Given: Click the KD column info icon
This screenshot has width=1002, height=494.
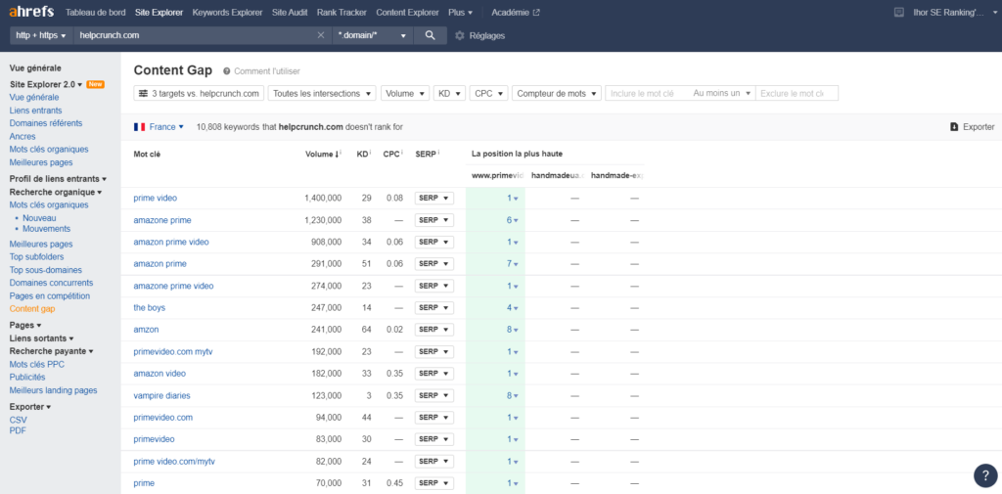Looking at the screenshot, I should [371, 154].
